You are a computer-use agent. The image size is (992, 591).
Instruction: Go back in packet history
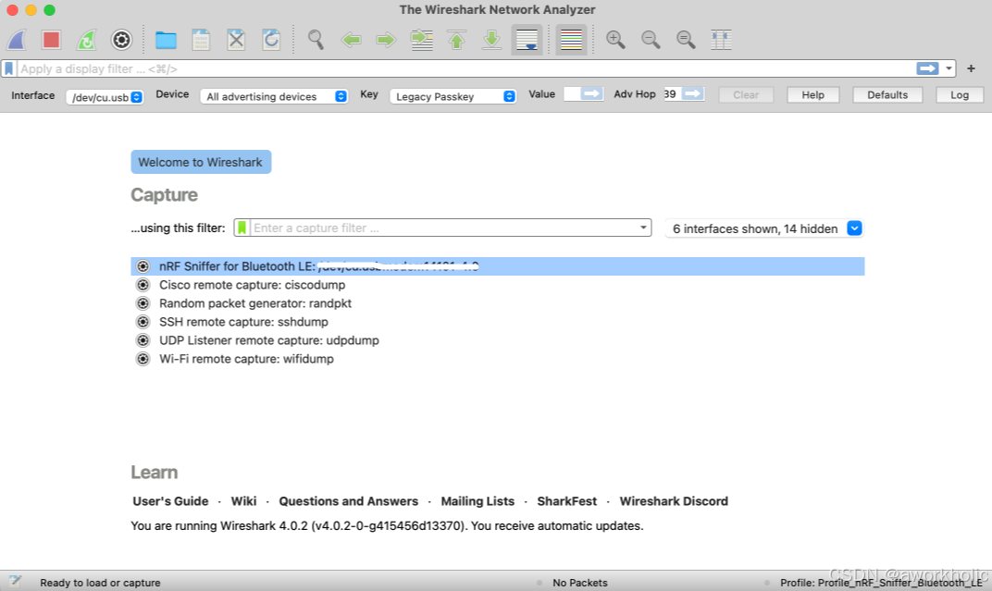pos(351,40)
